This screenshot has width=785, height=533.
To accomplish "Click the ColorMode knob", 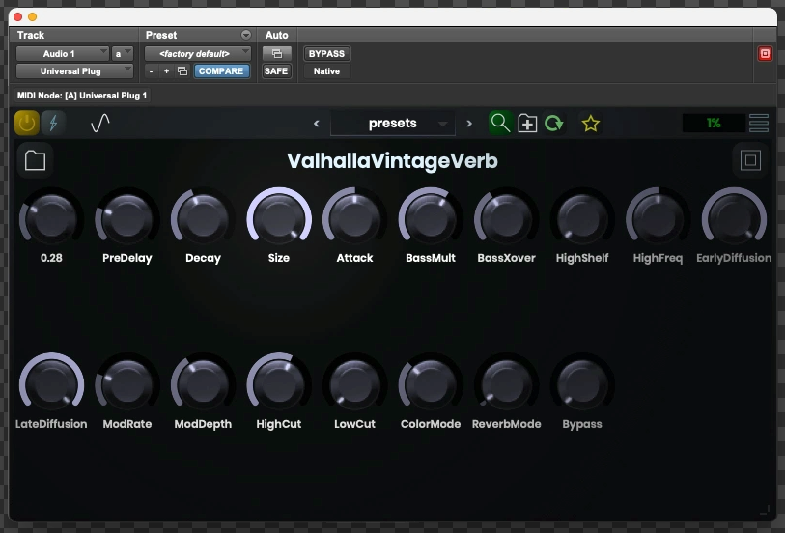I will [x=431, y=385].
